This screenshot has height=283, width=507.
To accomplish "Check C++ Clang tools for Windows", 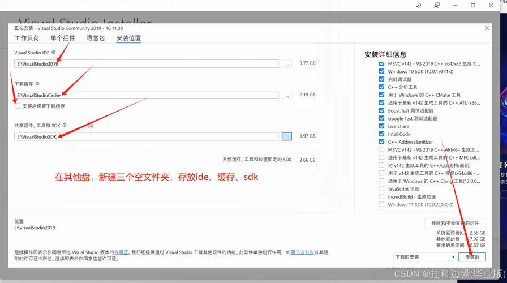I will tap(381, 181).
